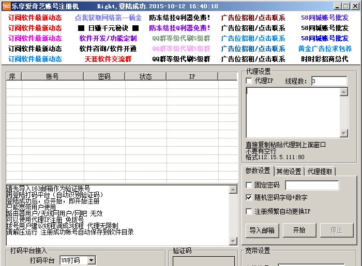This screenshot has height=266, width=362.
Task: Click proxy list scrollbar down arrow
Action: pyautogui.click(x=344, y=133)
